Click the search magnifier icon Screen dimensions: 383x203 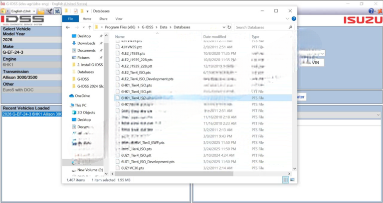point(290,27)
